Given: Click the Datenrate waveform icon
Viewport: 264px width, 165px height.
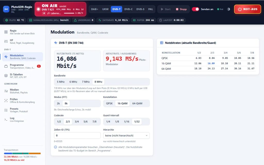Looking at the screenshot, I should tap(100, 20).
